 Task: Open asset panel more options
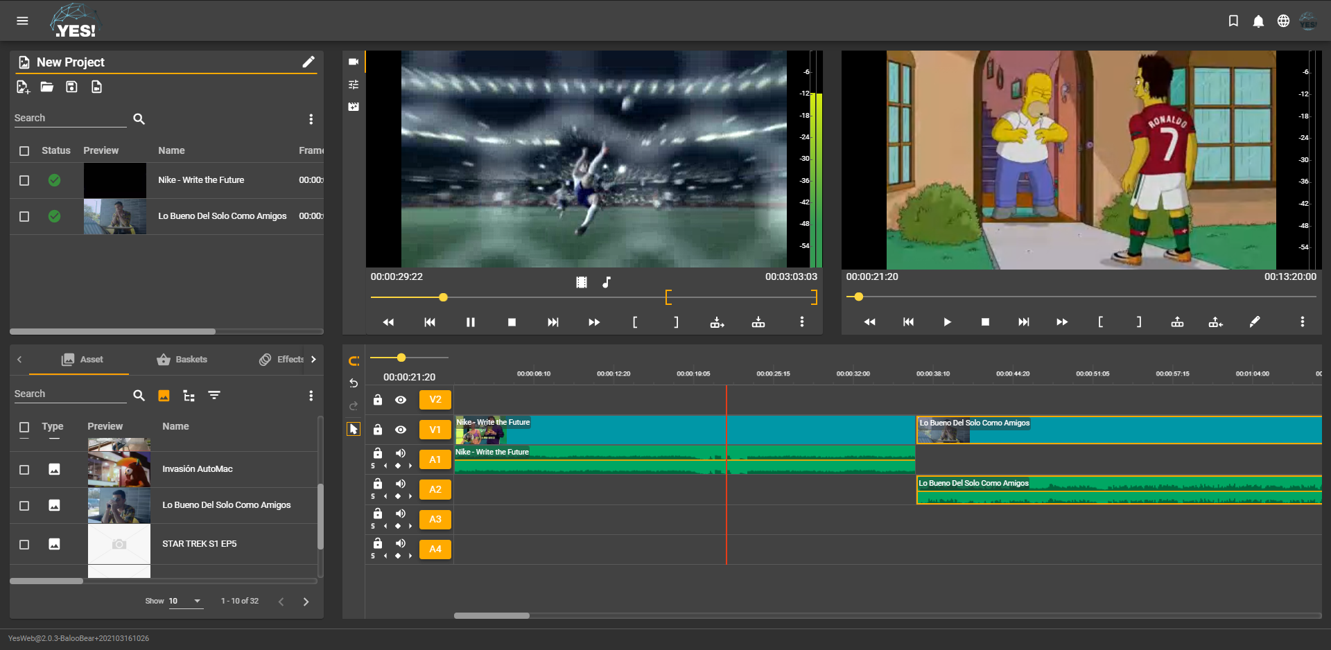tap(311, 396)
